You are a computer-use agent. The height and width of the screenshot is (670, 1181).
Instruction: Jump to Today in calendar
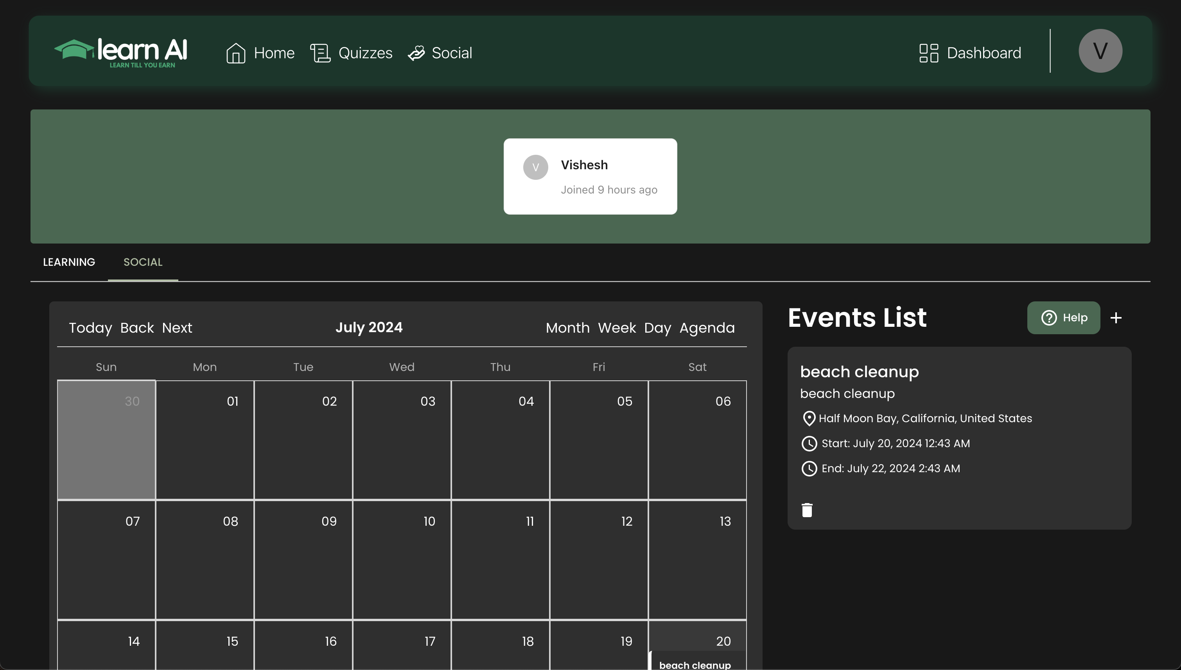(x=90, y=328)
